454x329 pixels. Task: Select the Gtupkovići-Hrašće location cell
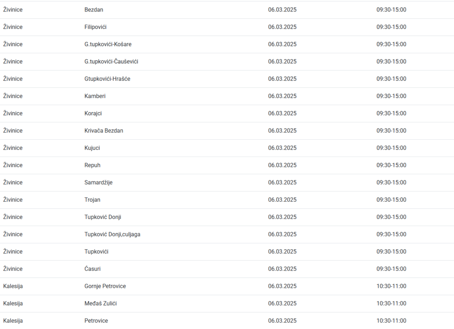tap(107, 79)
